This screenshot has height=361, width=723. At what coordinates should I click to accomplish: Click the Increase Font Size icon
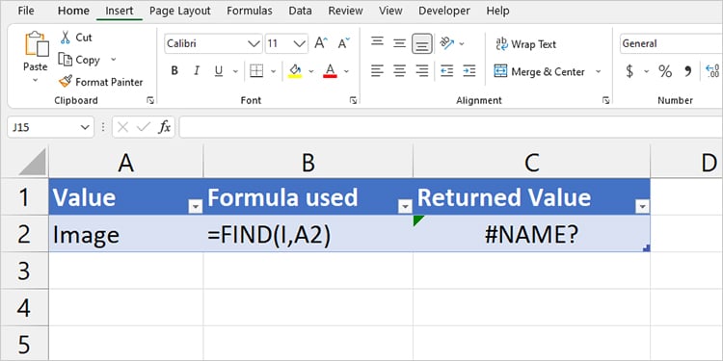click(x=321, y=43)
